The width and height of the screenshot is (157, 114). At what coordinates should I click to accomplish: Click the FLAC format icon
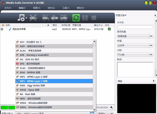[x=17, y=68]
